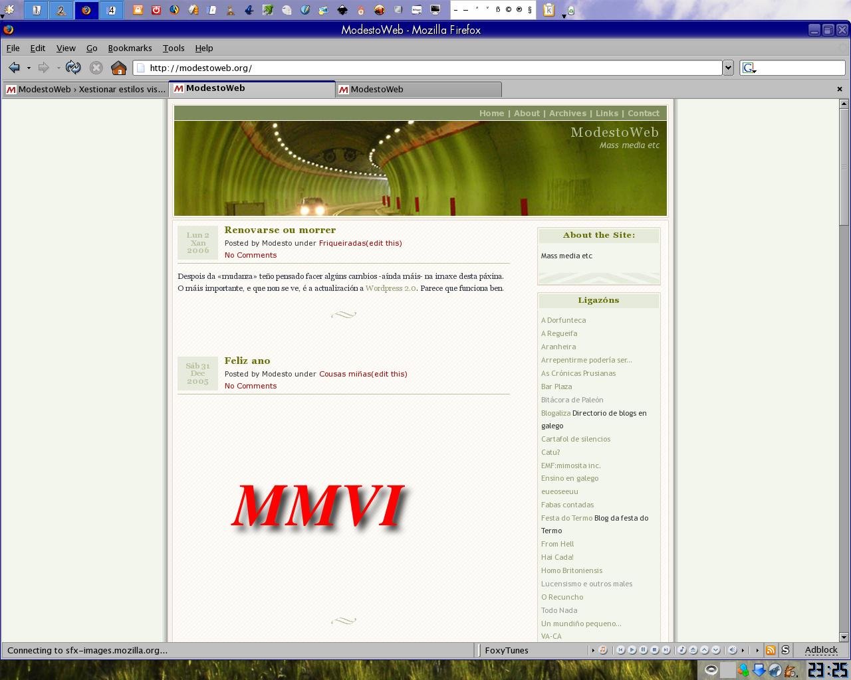Switch to virtual desktop 1

[37, 10]
